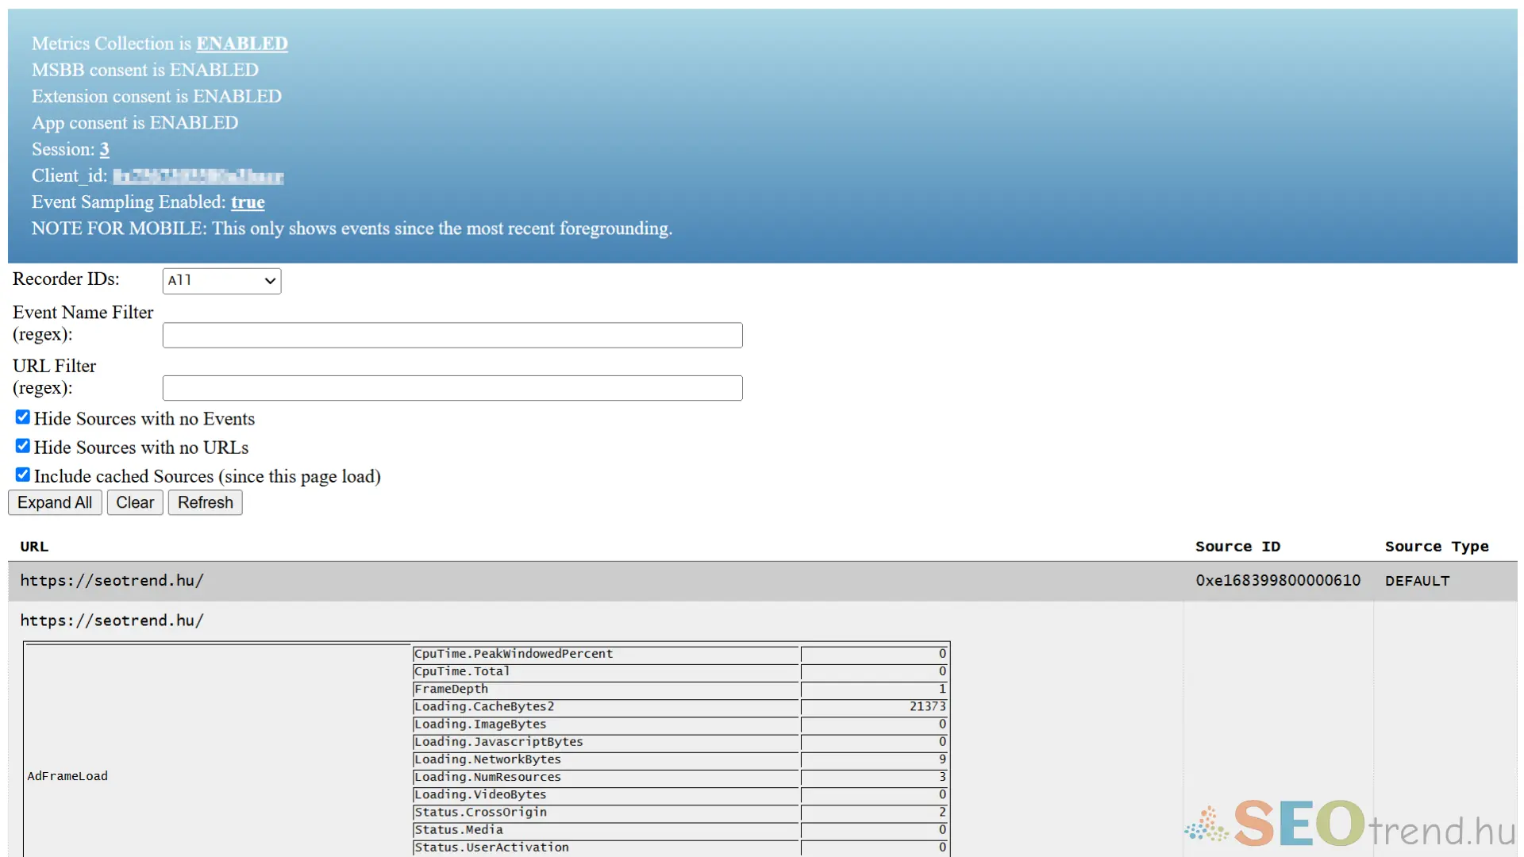Select the MSBB consent is ENABLED line

pyautogui.click(x=145, y=70)
